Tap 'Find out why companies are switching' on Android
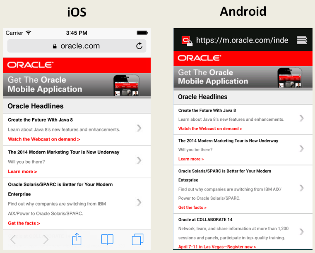Viewport: 315px width, 253px height. click(x=230, y=193)
